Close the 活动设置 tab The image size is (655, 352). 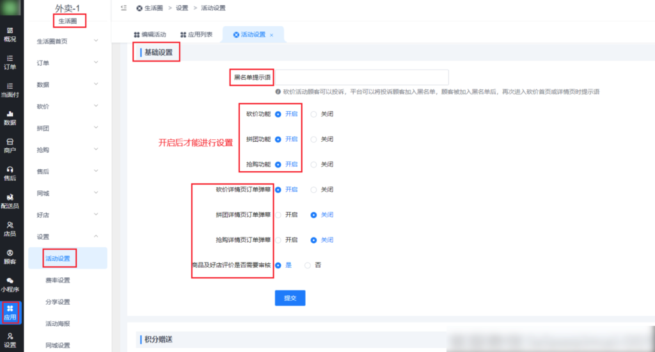(x=271, y=35)
